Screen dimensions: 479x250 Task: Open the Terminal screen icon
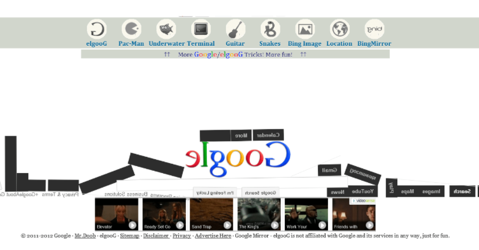point(201,29)
